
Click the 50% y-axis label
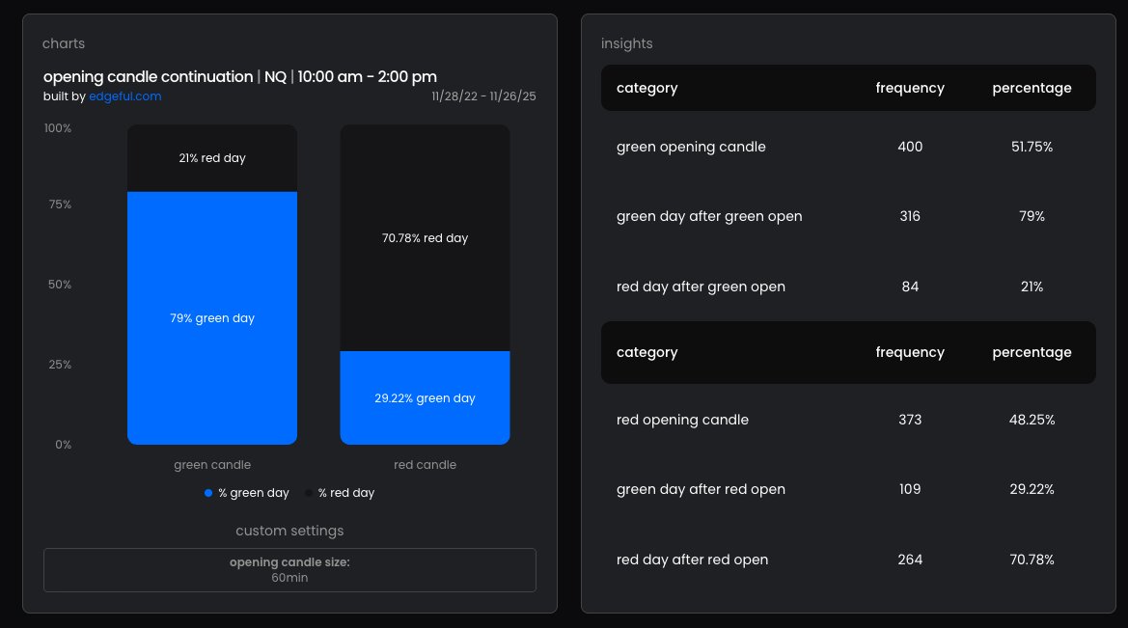point(60,285)
